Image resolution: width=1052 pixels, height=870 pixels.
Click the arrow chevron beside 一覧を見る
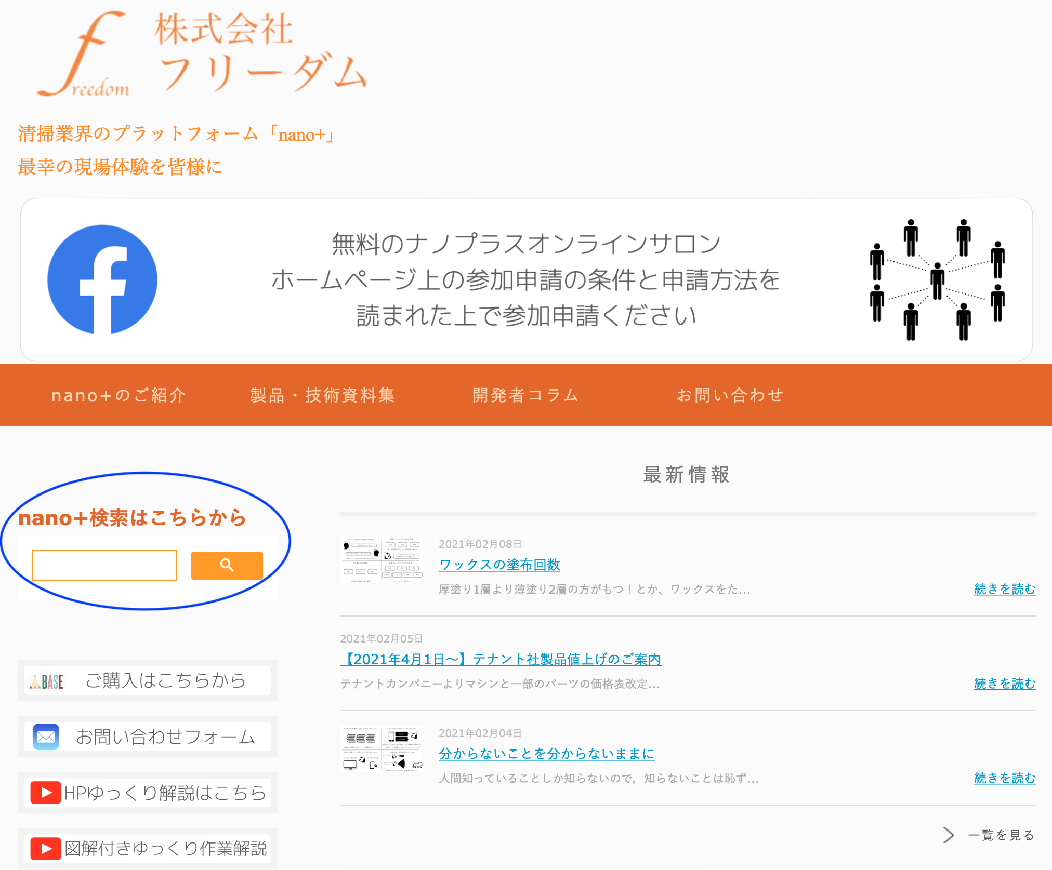coord(948,835)
